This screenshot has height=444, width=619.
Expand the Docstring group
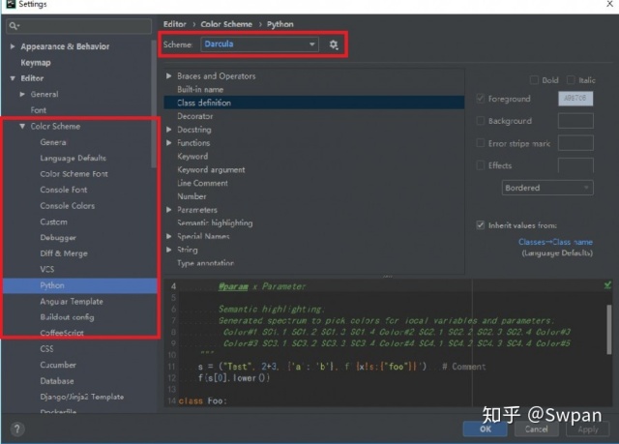pos(169,130)
